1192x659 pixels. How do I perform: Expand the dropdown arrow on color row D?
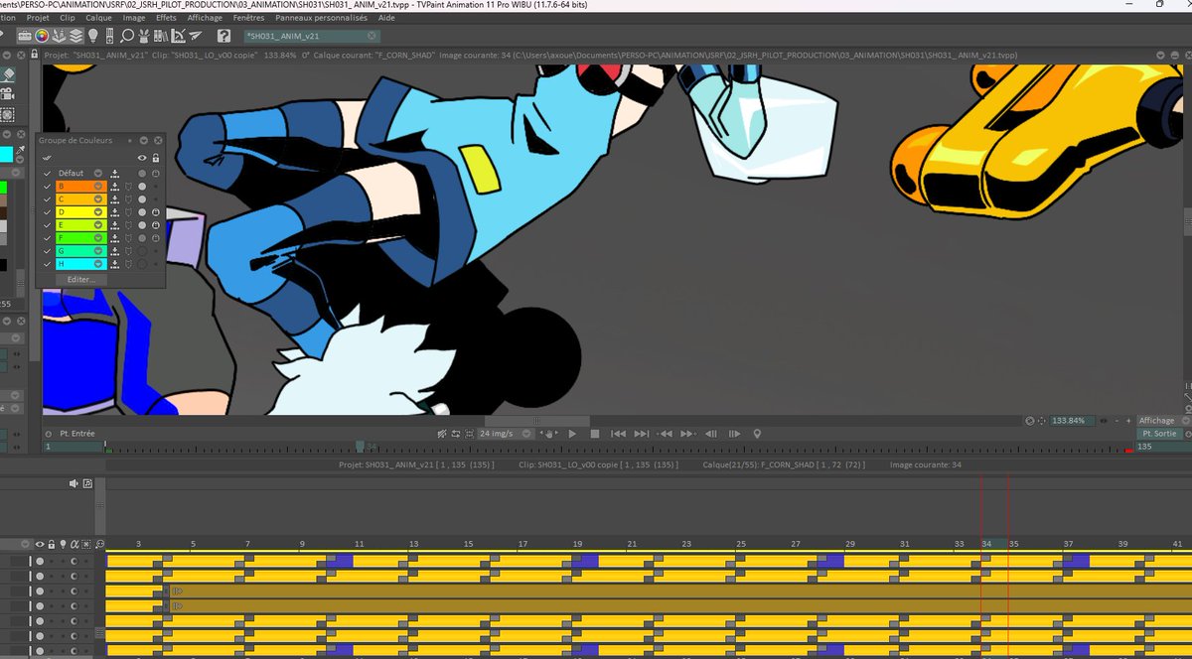click(x=97, y=211)
